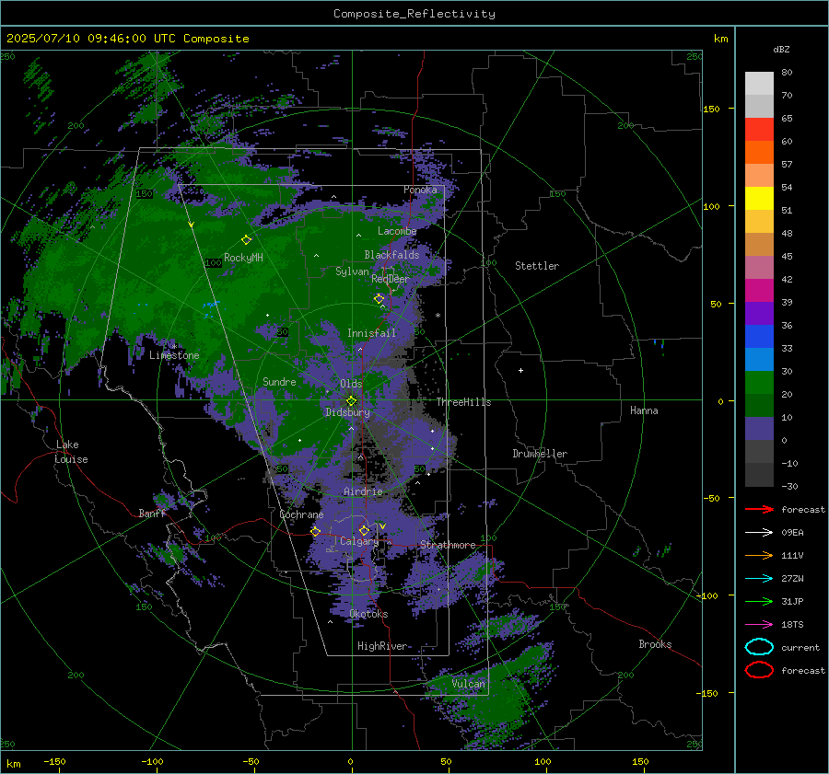Click the -50 tick on right axis
This screenshot has height=774, width=829.
(x=712, y=498)
